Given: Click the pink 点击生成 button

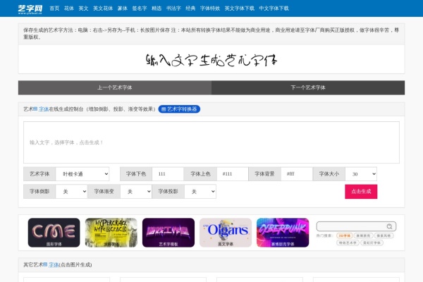Looking at the screenshot, I should (x=361, y=192).
